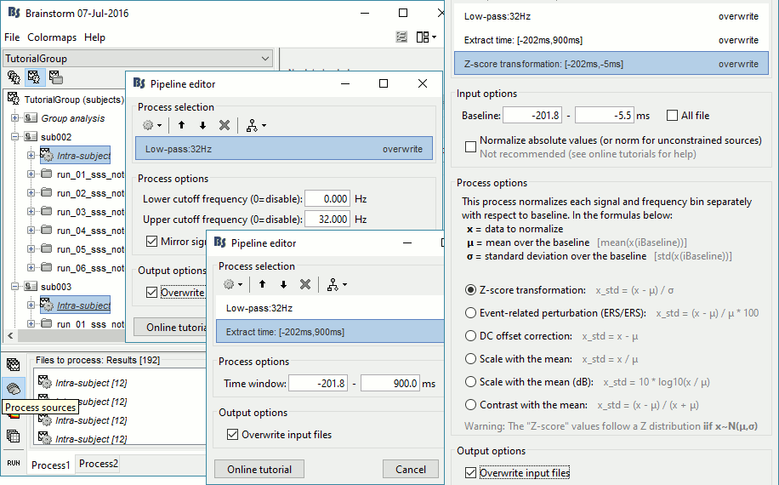Open the window layout options icon
The width and height of the screenshot is (779, 485).
426,37
